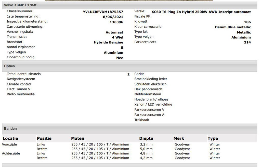
Task: Click the Denim Blue metallic colour value
Action: click(x=233, y=27)
